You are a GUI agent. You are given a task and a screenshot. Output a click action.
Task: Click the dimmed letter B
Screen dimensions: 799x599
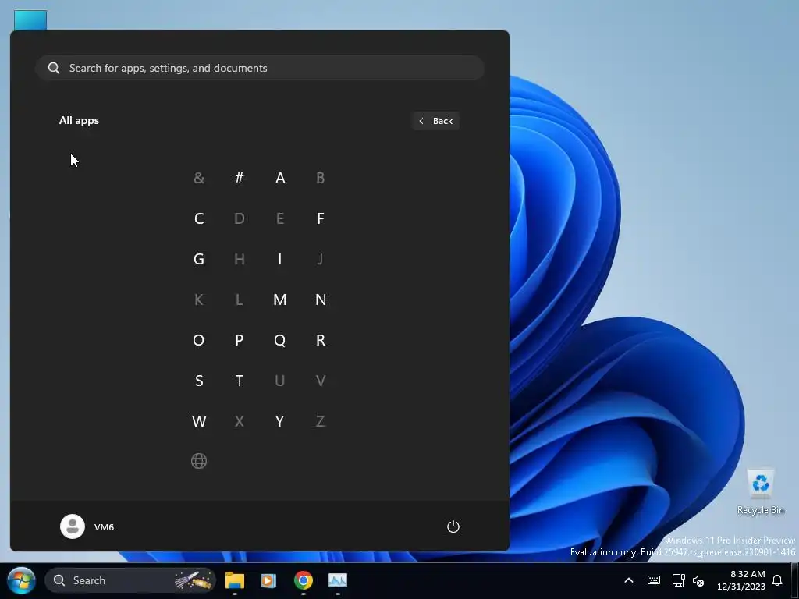click(x=321, y=178)
